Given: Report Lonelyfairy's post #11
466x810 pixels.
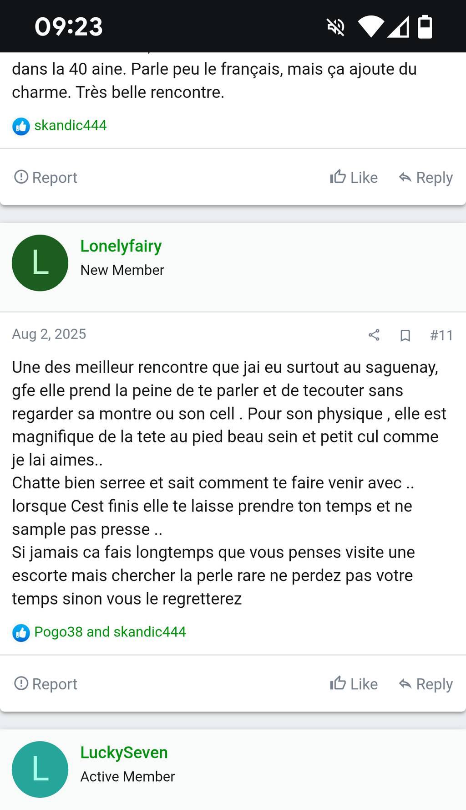Looking at the screenshot, I should 46,684.
